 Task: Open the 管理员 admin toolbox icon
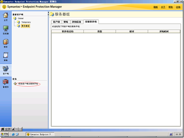pos(6,82)
